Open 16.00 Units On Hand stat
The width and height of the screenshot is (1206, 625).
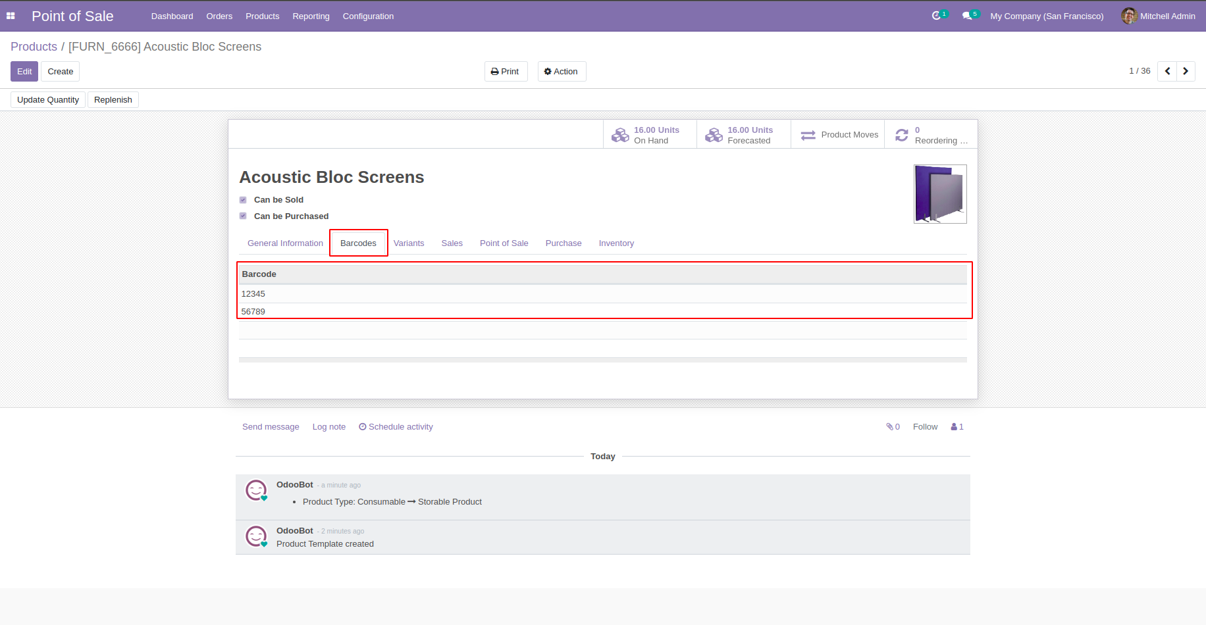(650, 135)
